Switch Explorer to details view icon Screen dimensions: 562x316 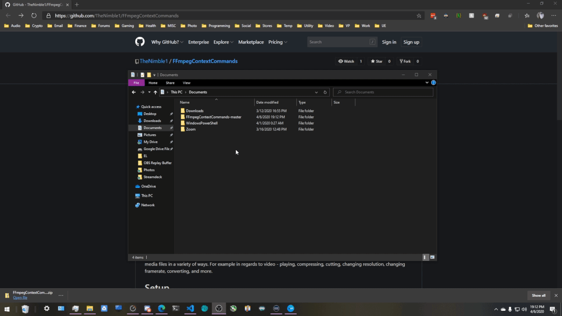(425, 257)
